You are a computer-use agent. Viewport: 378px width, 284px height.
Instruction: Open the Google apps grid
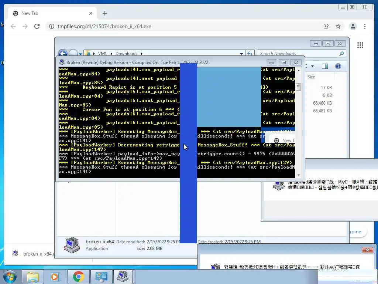[360, 45]
